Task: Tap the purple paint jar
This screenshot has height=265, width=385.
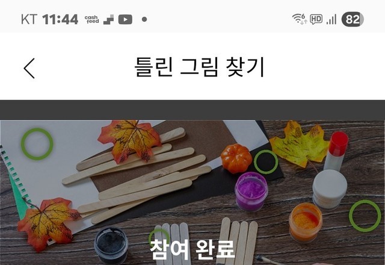Action: (251, 192)
